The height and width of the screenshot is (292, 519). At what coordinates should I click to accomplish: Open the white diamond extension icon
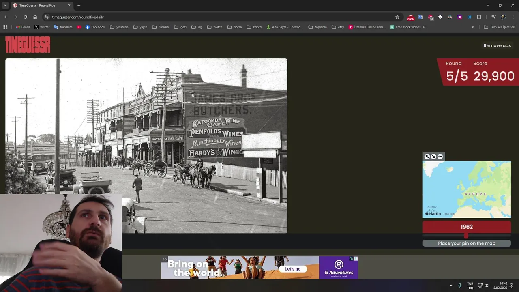coord(440,17)
